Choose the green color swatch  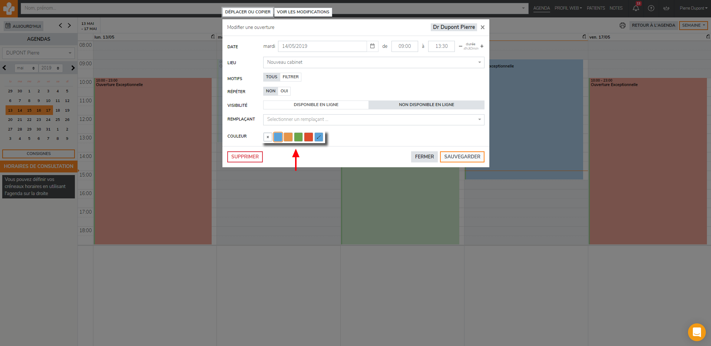click(x=298, y=137)
